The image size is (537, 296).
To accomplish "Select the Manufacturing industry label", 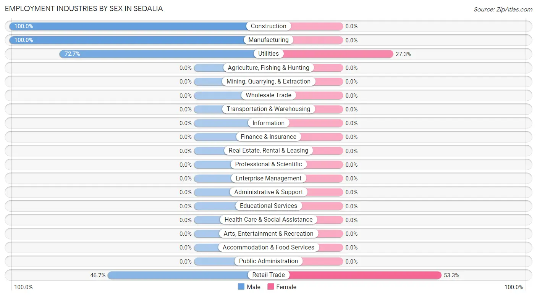I will coord(268,40).
